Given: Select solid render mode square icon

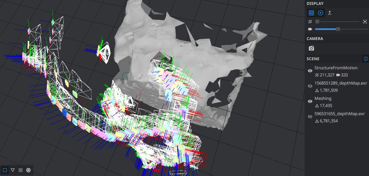Looking at the screenshot, I should tap(5, 170).
